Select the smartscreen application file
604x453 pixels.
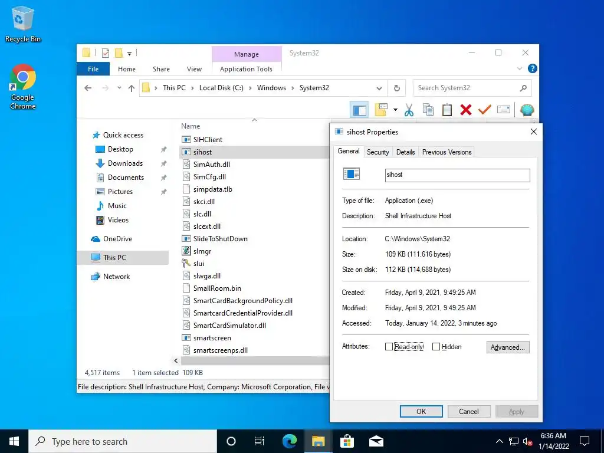pyautogui.click(x=206, y=338)
